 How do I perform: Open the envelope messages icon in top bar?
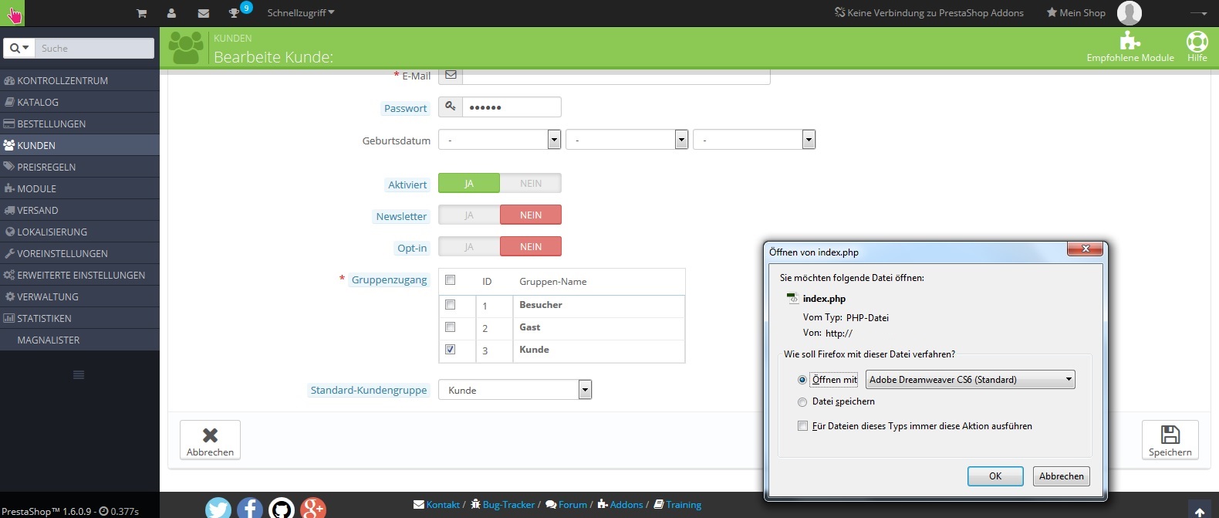[203, 13]
